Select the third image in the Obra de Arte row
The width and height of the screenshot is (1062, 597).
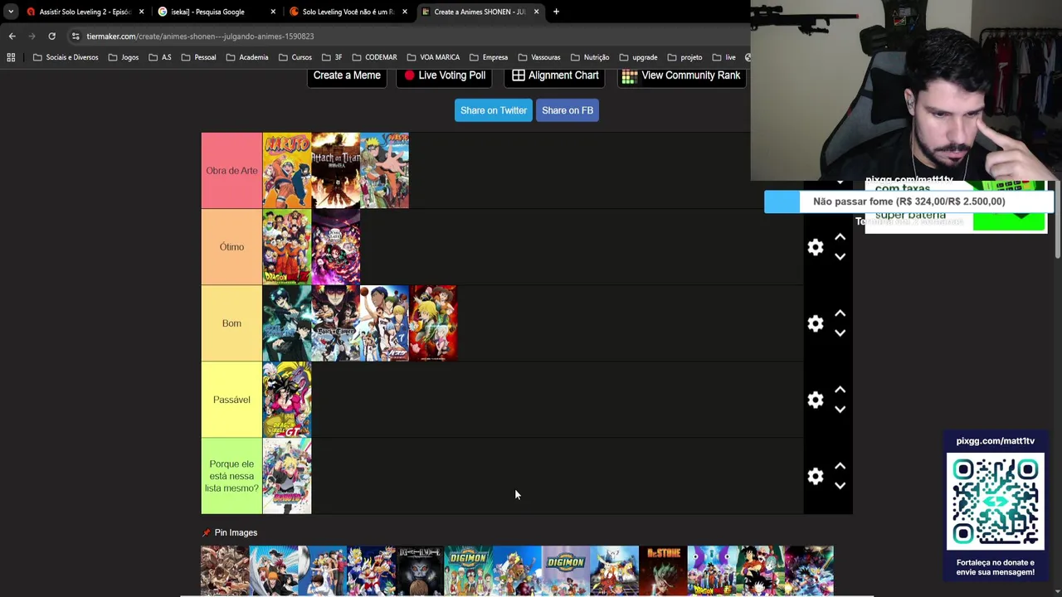tap(384, 170)
